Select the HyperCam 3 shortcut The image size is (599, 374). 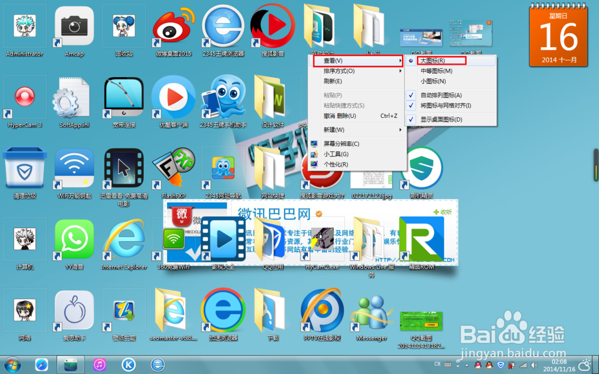click(x=25, y=102)
